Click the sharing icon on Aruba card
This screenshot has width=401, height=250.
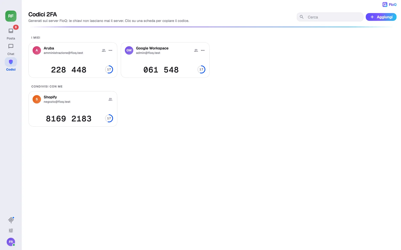104,50
